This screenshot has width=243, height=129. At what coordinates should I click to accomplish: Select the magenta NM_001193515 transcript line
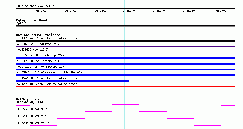[x=126, y=112]
